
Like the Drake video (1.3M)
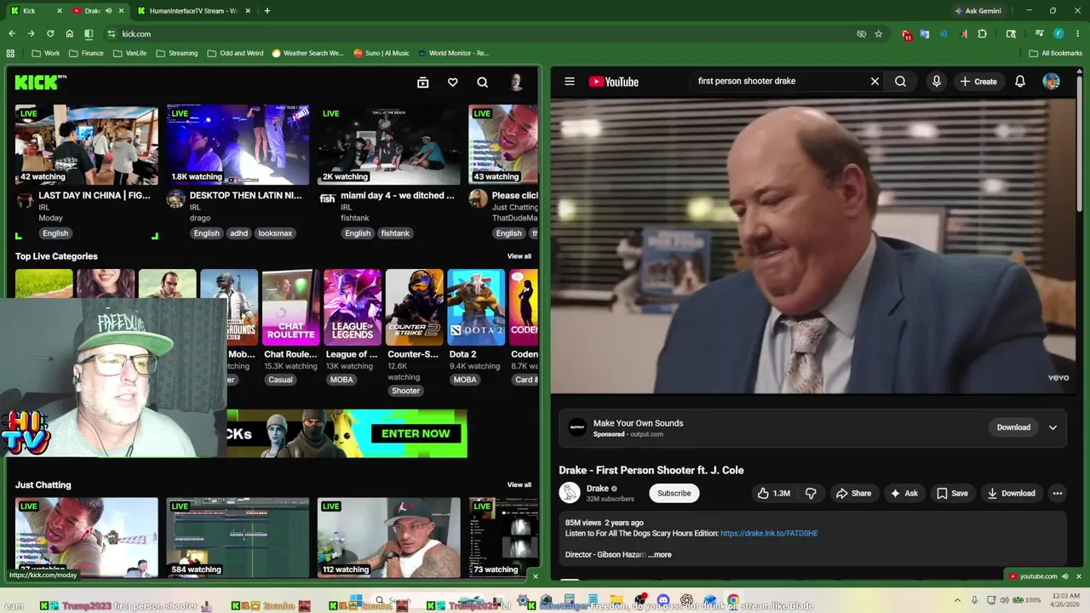(774, 493)
